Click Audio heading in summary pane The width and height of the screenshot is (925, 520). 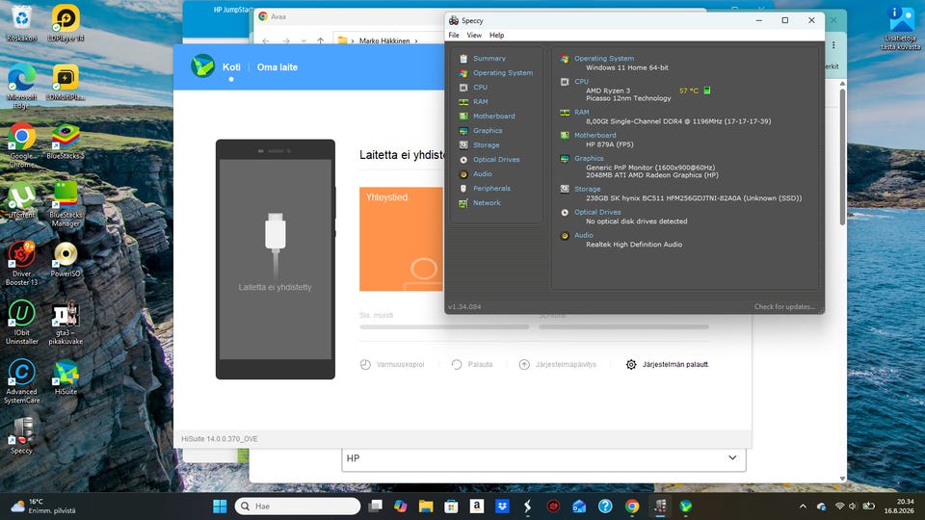click(x=584, y=235)
